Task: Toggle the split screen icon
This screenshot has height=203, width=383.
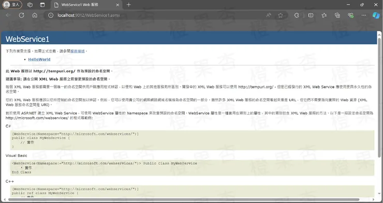Action: click(x=311, y=15)
